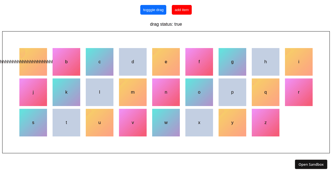Select the pink tile labeled f
Image resolution: width=332 pixels, height=174 pixels.
[x=199, y=62]
